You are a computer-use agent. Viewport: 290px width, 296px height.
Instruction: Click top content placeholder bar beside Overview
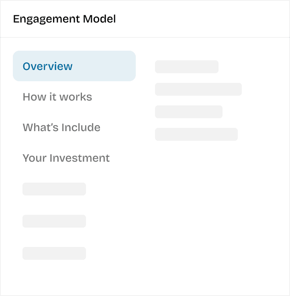click(x=187, y=67)
